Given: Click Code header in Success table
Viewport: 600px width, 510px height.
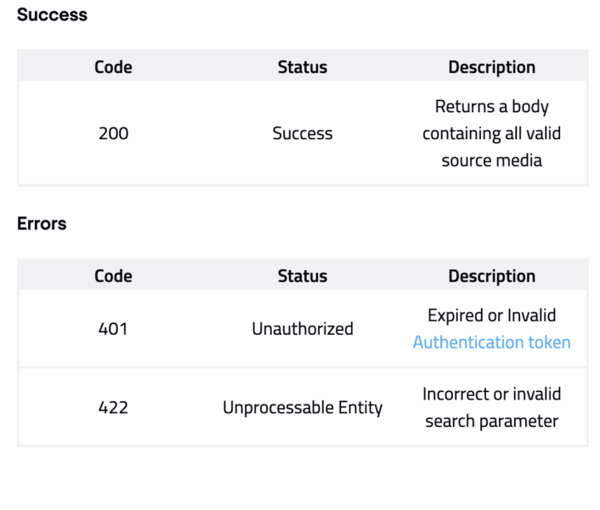Looking at the screenshot, I should pyautogui.click(x=113, y=66).
